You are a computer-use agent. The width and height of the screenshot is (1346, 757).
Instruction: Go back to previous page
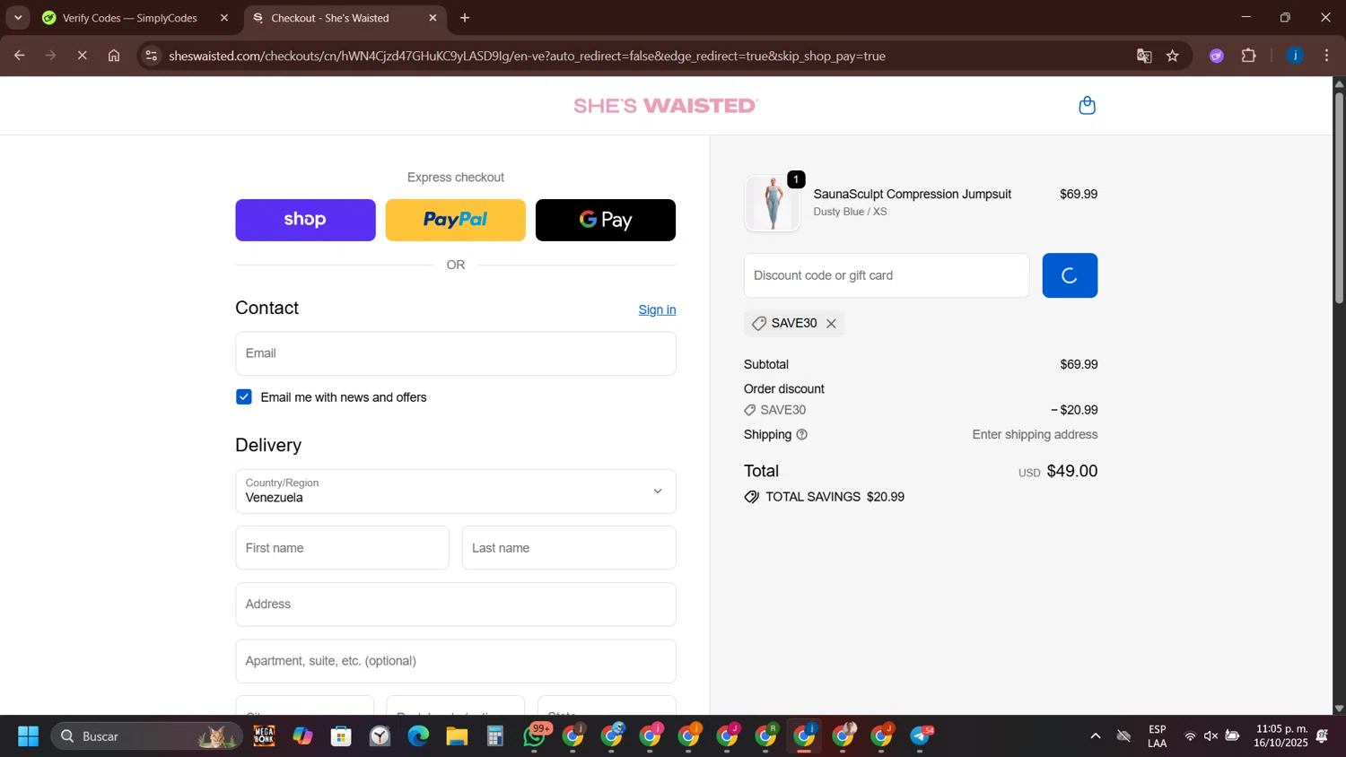click(x=19, y=56)
